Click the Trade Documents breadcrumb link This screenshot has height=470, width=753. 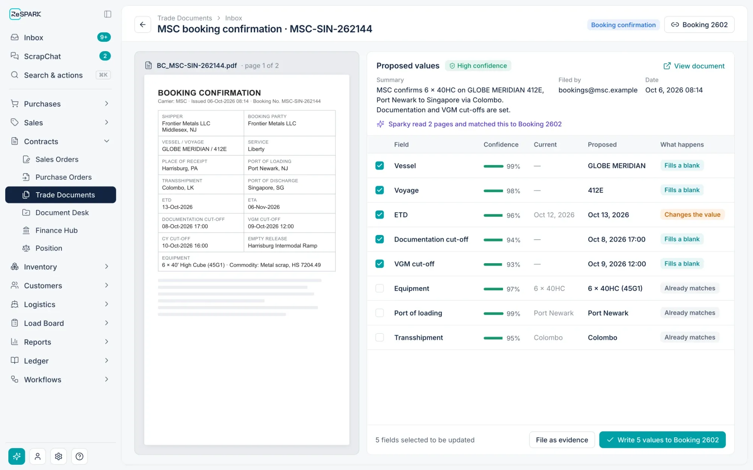coord(184,18)
